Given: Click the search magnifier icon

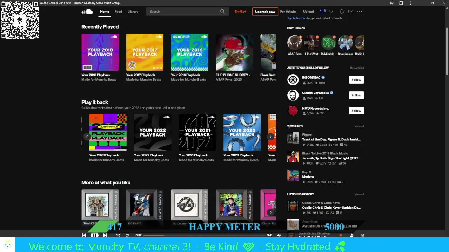Looking at the screenshot, I should point(222,12).
